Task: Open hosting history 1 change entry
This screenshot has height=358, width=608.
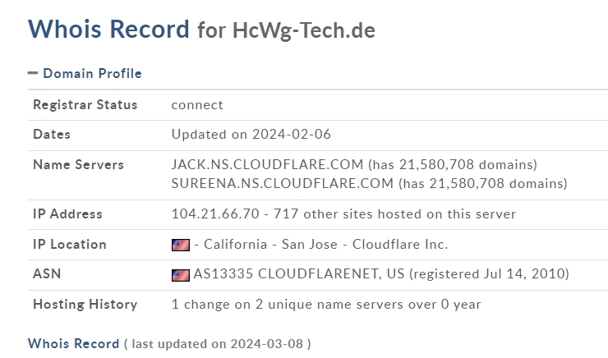Action: tap(326, 304)
